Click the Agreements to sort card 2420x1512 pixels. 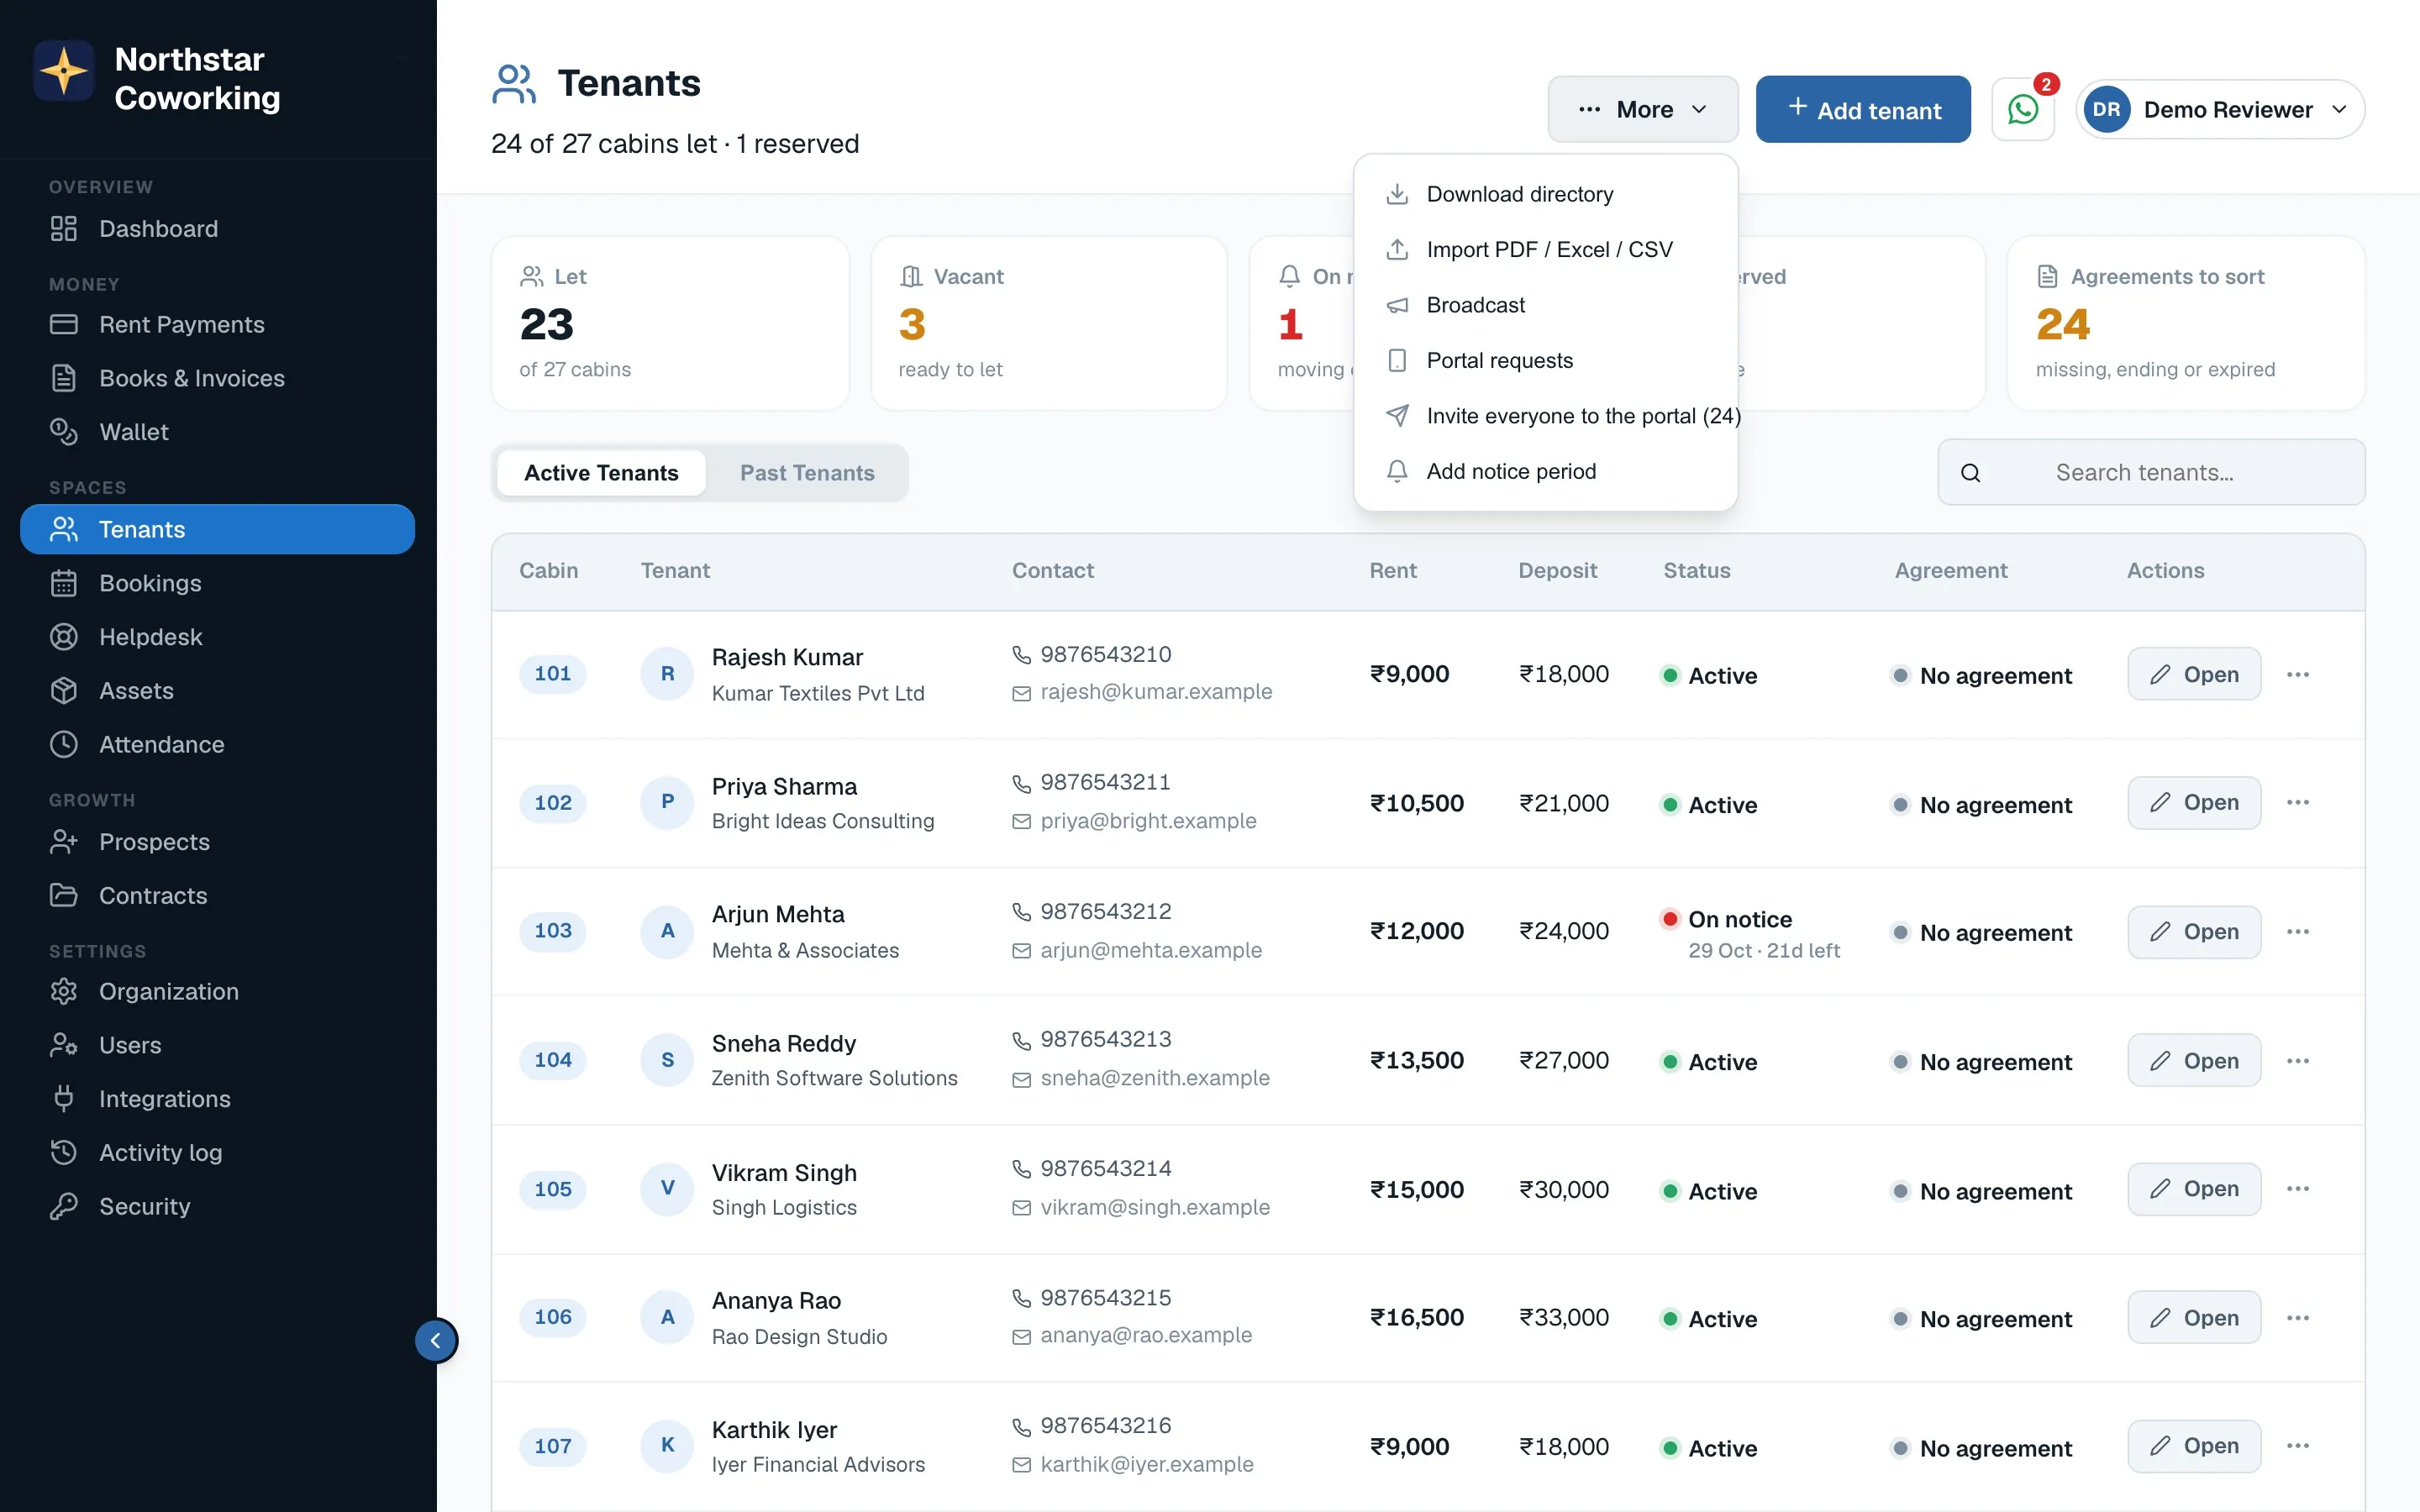click(2185, 323)
